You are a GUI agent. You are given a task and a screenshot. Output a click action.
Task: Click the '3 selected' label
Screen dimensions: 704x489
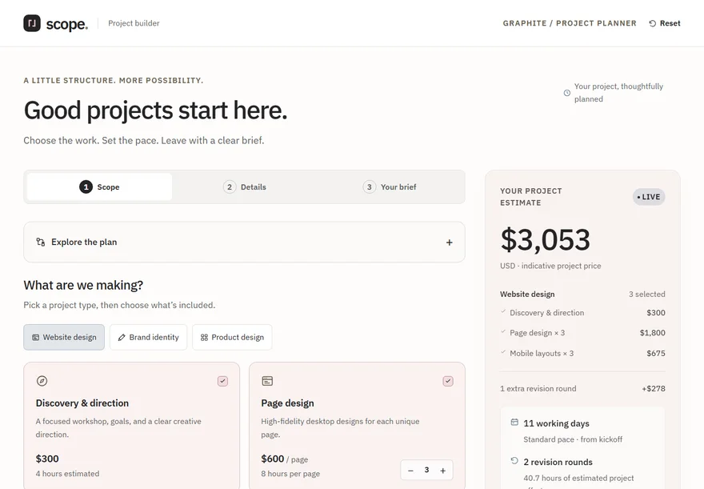tap(647, 294)
